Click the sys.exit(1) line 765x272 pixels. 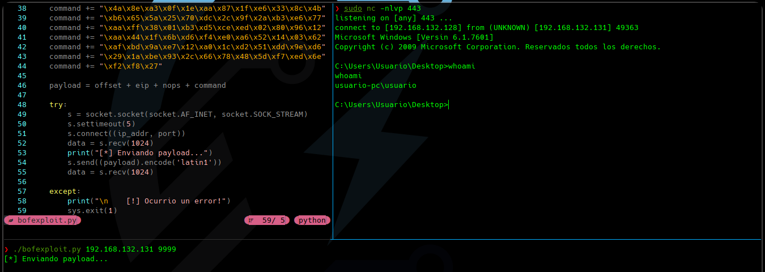[92, 211]
